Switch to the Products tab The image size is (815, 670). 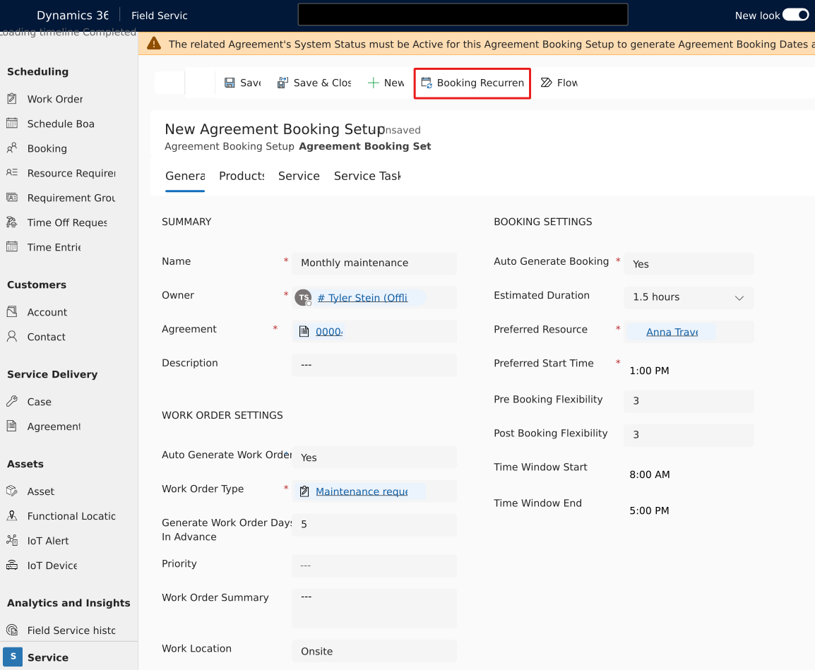tap(242, 176)
